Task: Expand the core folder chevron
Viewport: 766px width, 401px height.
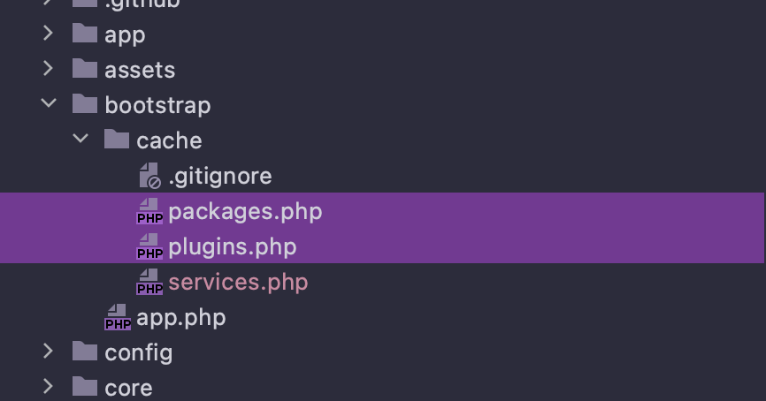Action: (48, 386)
